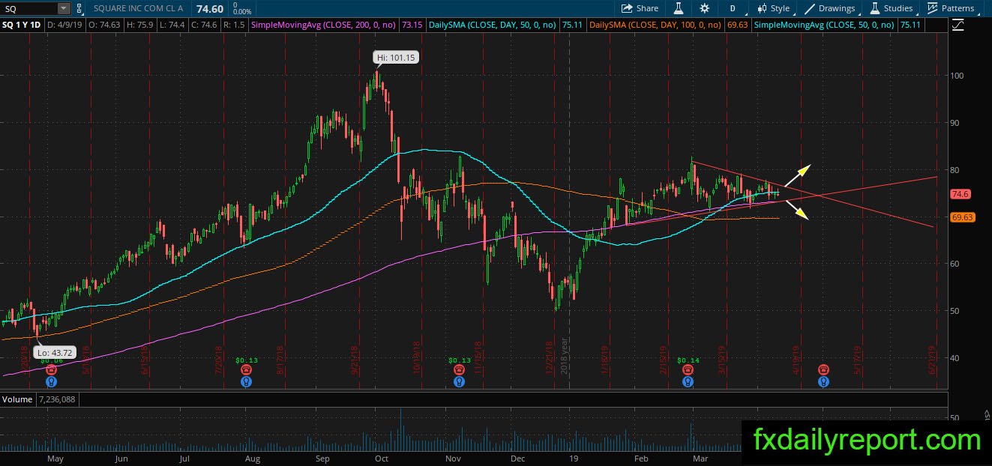Click the rightmost blue lightbulb icon
This screenshot has width=992, height=466.
tap(823, 381)
